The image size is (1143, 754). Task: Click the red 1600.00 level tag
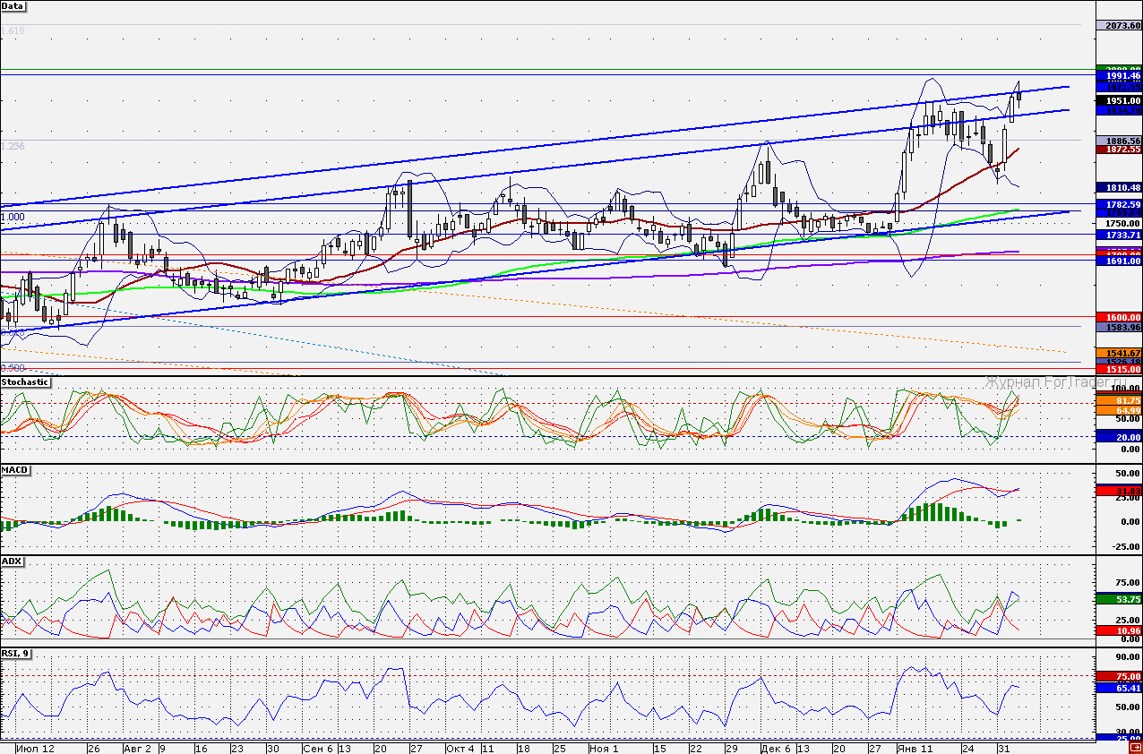tap(1119, 317)
